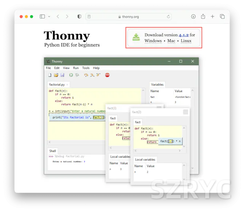This screenshot has width=244, height=212.
Task: Open a new tab with the plus icon
Action: pyautogui.click(x=212, y=17)
